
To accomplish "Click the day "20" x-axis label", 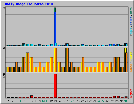I will (x=82, y=101).
